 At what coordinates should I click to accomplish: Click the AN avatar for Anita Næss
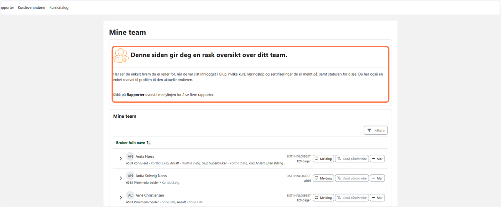[x=130, y=157]
